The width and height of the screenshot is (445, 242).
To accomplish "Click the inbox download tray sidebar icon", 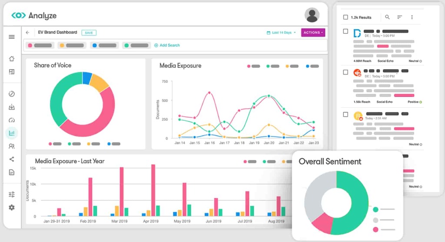I will coord(12,107).
